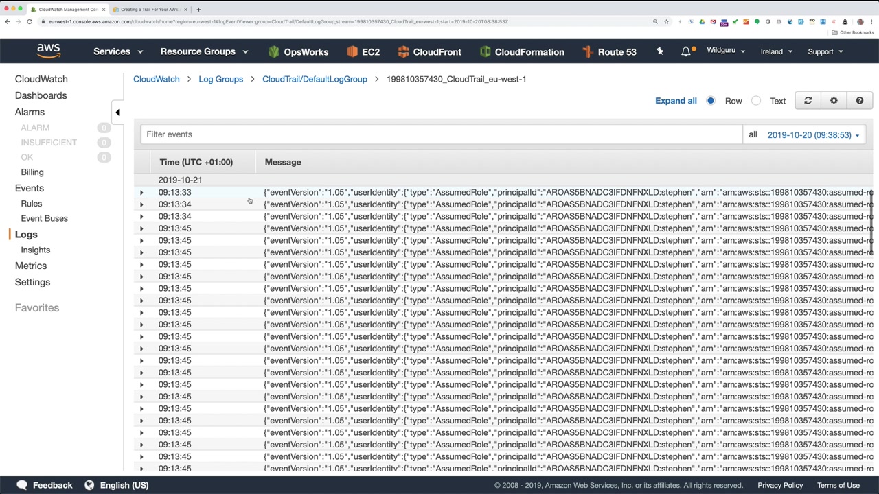Screen dimensions: 879x494
Task: Expand the 09:13:33 log event row
Action: pos(142,192)
